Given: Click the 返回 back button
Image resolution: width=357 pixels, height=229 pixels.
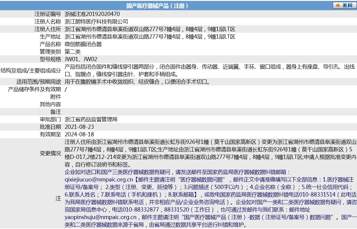Looking at the screenshot, I should (344, 5).
